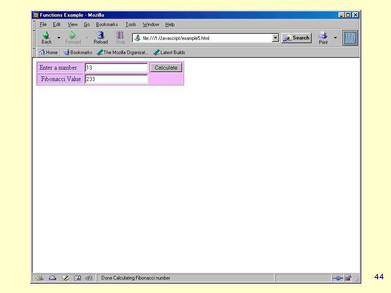391x293 pixels.
Task: Close the Mozilla window
Action: point(356,15)
